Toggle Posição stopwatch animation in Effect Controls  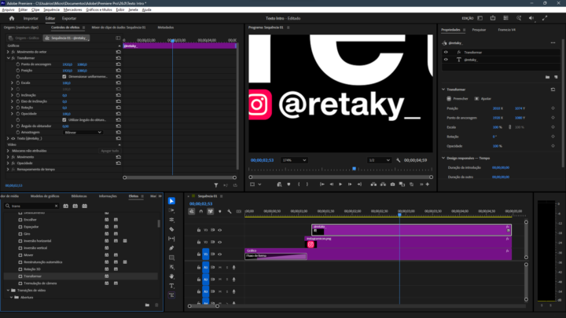17,71
